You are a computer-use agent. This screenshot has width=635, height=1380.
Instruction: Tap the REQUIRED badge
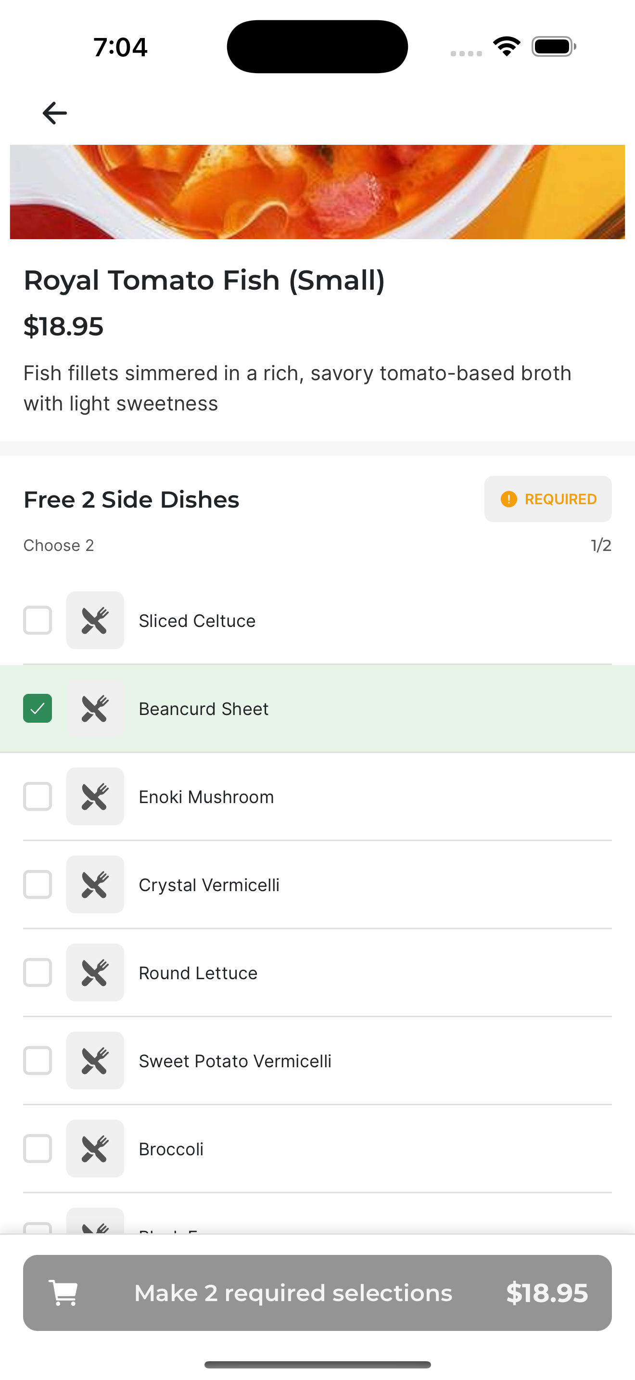click(x=548, y=499)
